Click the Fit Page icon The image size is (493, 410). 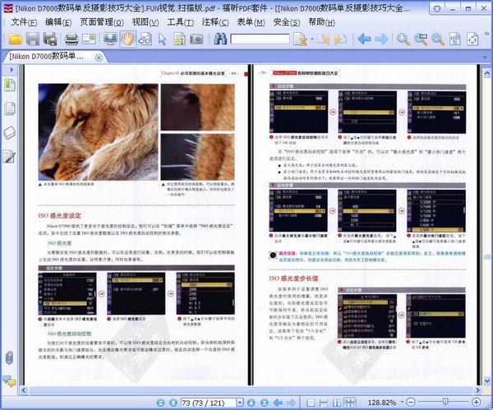(x=472, y=39)
